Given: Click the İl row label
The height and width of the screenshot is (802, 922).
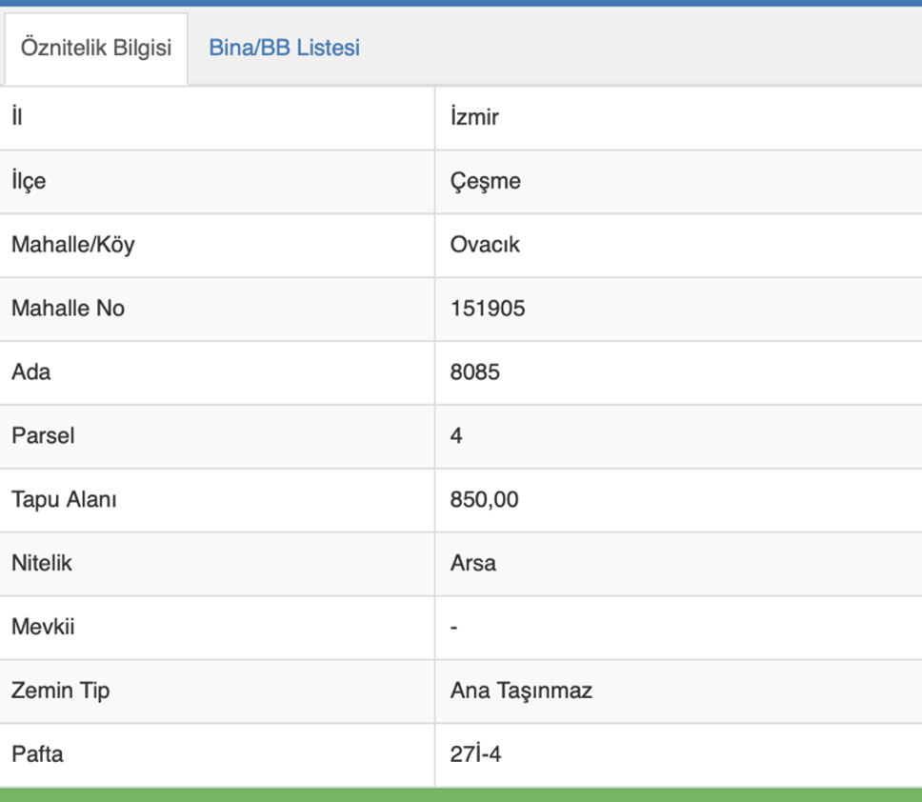Looking at the screenshot, I should [x=16, y=117].
